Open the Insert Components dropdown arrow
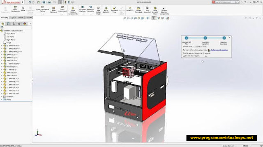The image size is (263, 147). [15, 14]
